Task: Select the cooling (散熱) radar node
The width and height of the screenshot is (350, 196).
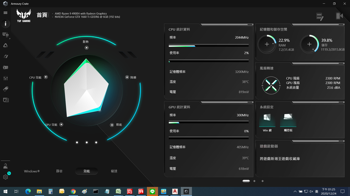Action: click(87, 47)
